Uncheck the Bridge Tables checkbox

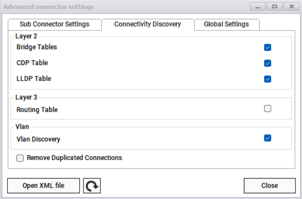coord(267,47)
